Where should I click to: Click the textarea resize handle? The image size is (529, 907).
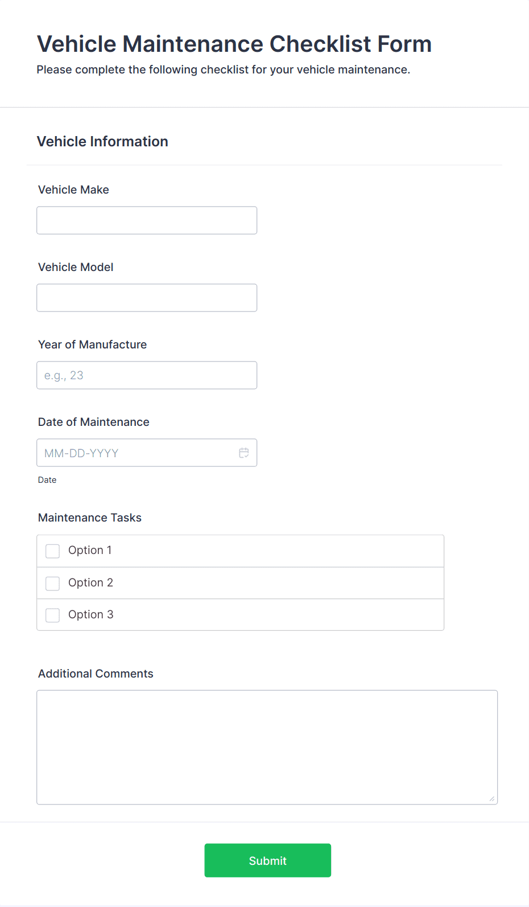491,799
